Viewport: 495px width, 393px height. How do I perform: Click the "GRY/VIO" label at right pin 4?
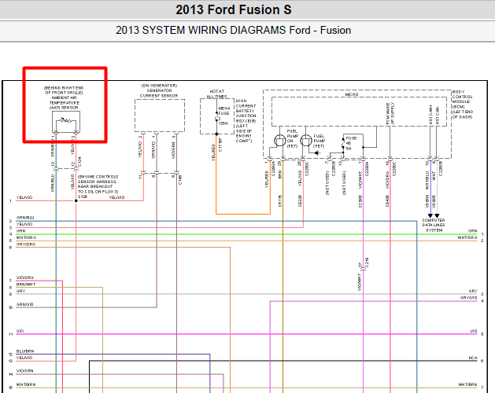click(469, 298)
